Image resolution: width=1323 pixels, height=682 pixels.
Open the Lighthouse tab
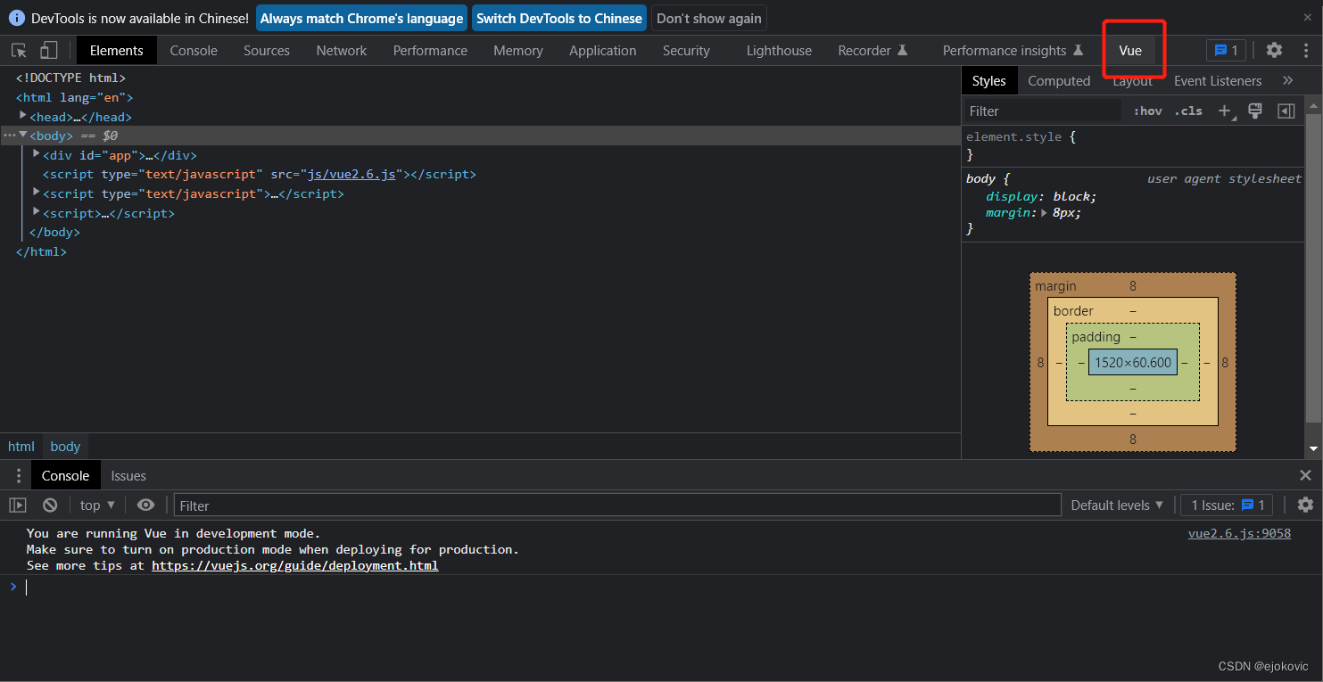click(x=779, y=51)
